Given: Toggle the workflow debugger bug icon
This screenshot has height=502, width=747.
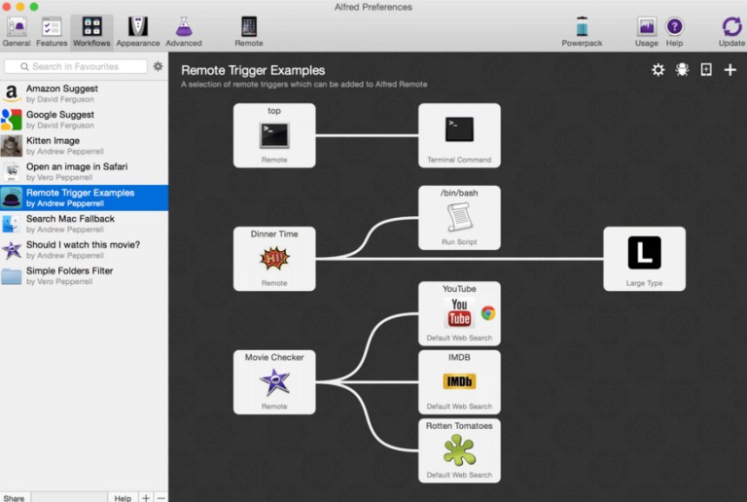Looking at the screenshot, I should coord(682,70).
